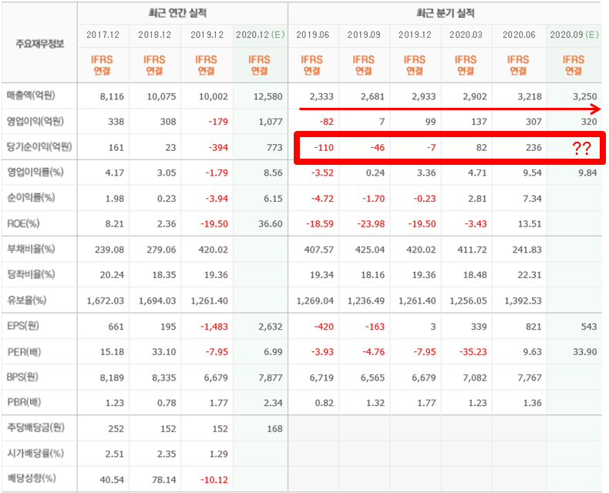The height and width of the screenshot is (493, 609).
Task: Click the 543 EPS for 2020.09
Action: click(x=589, y=327)
